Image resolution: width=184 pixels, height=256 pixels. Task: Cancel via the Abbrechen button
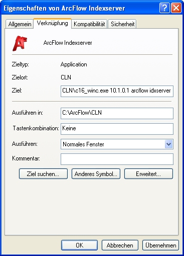click(x=120, y=245)
